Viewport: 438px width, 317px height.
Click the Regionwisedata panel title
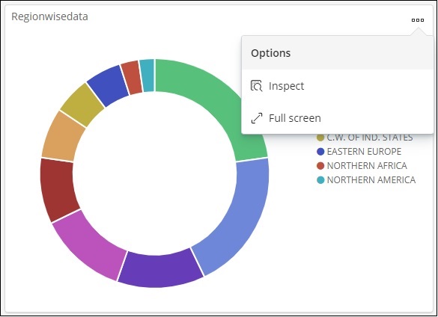(49, 16)
